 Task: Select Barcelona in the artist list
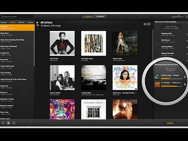pos(17,60)
